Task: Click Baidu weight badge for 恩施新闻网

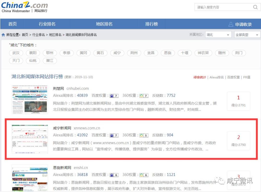Action: point(114,175)
